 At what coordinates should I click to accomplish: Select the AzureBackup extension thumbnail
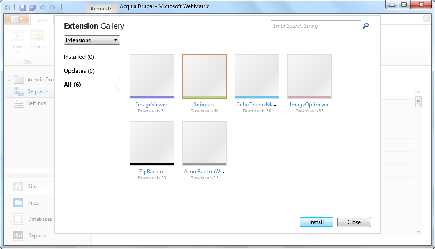[x=204, y=143]
